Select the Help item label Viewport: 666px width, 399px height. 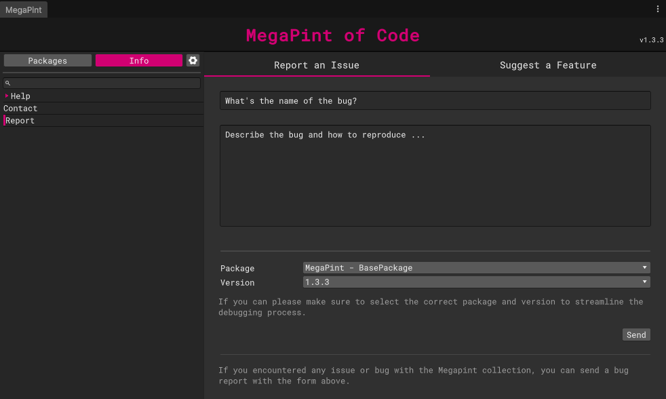20,96
